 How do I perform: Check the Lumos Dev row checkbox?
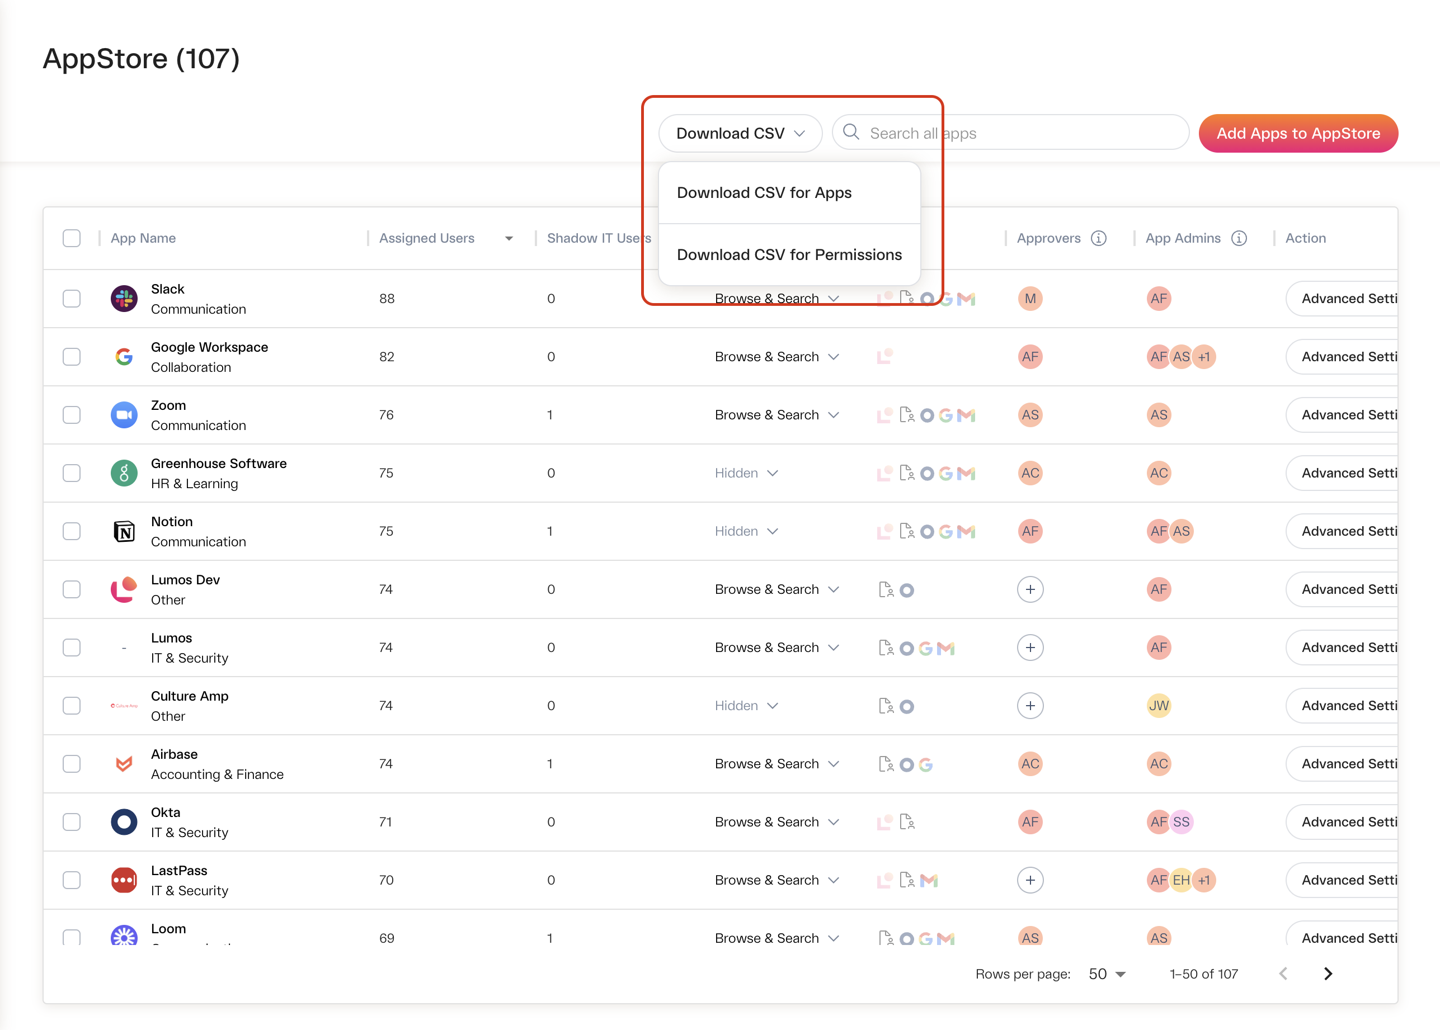pos(72,590)
